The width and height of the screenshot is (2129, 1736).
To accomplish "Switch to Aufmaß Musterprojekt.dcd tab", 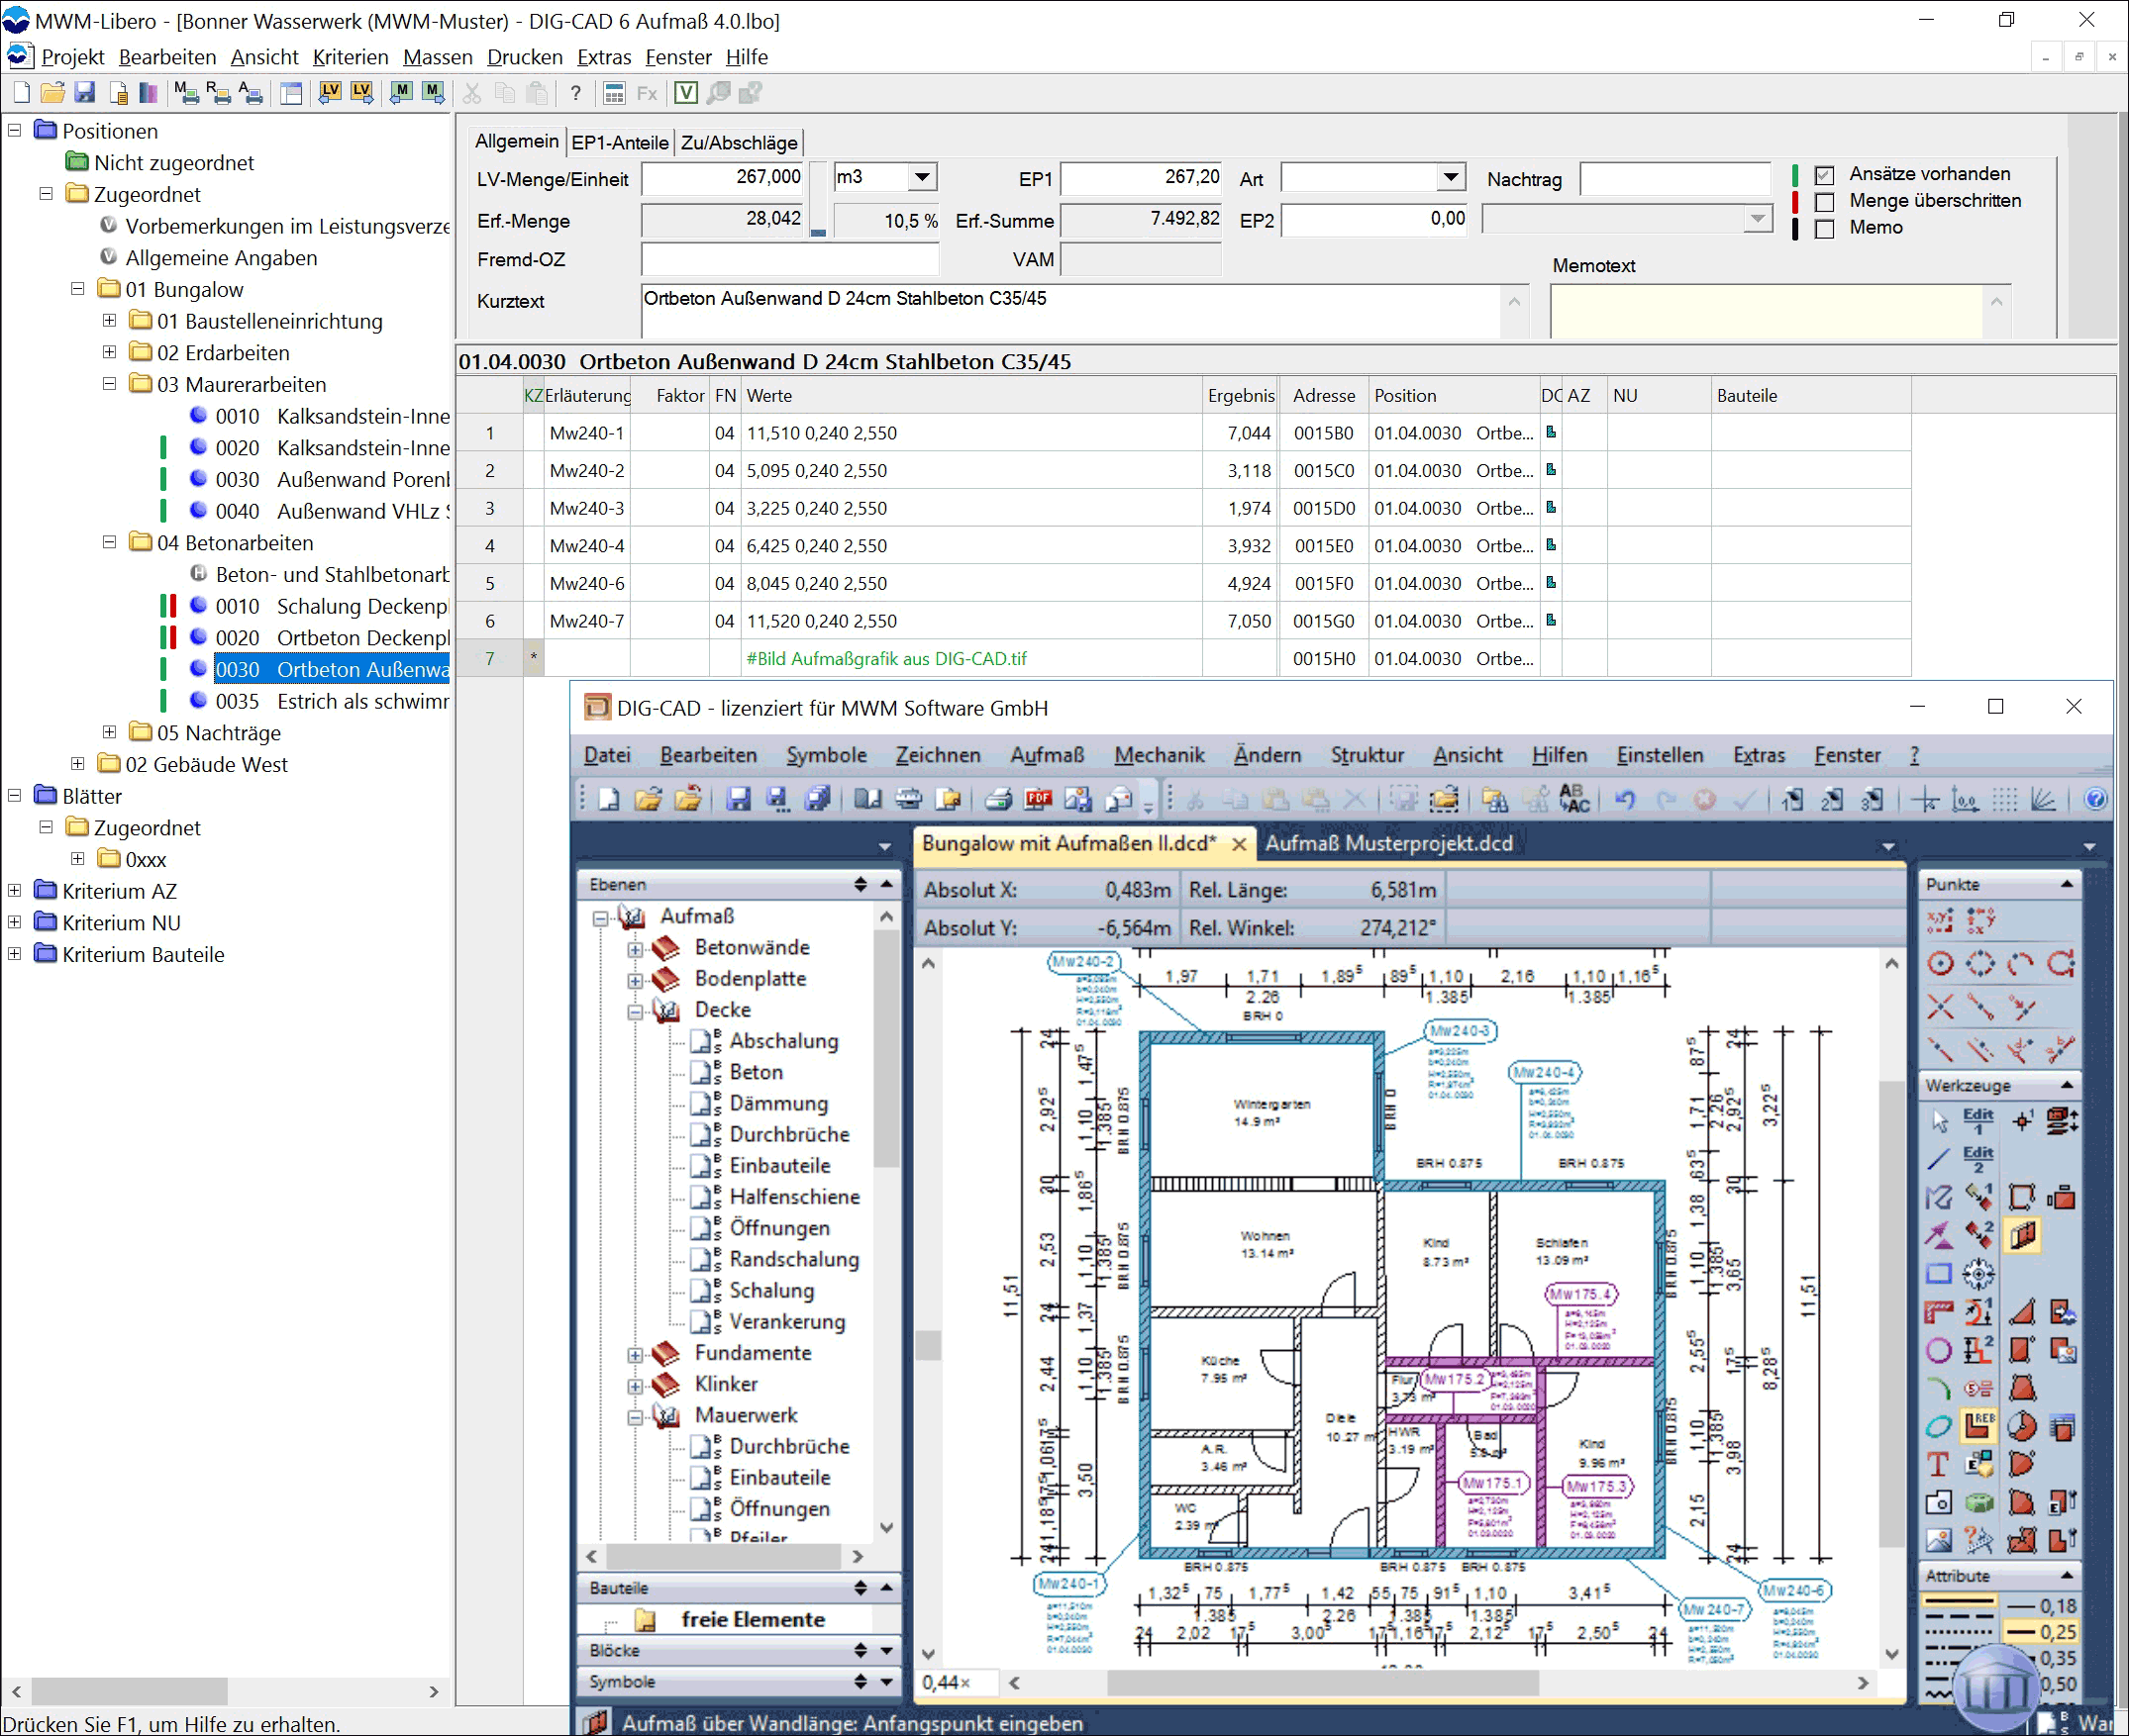I will point(1388,843).
